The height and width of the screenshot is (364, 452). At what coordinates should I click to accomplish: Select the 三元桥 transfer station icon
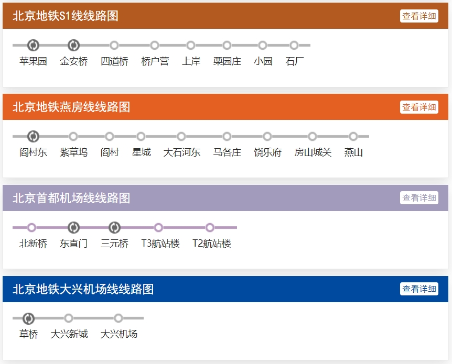pyautogui.click(x=114, y=228)
